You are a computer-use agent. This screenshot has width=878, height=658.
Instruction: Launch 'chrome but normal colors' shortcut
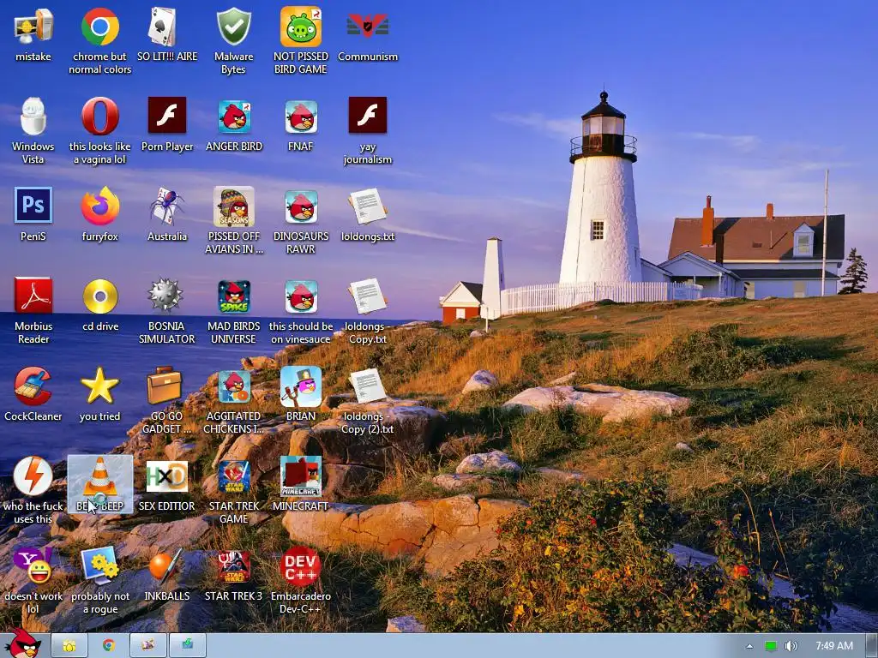coord(99,27)
